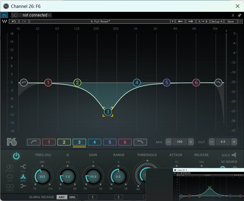Toggle the IN plugin bypass button
The width and height of the screenshot is (244, 201).
[5, 15]
